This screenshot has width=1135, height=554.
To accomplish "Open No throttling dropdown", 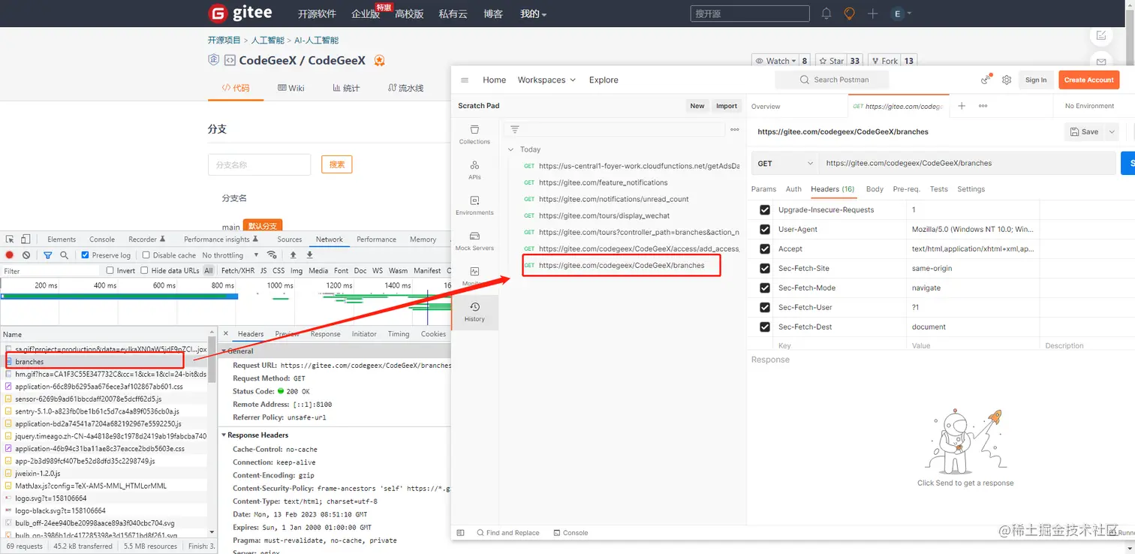I will click(230, 255).
